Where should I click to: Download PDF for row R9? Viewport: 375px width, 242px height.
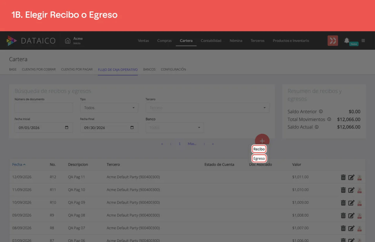pos(359,216)
